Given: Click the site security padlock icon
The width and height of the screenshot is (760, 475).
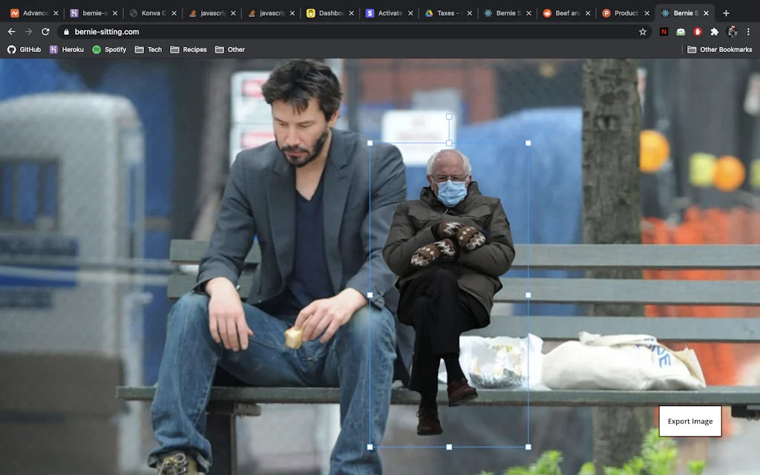Looking at the screenshot, I should 66,32.
